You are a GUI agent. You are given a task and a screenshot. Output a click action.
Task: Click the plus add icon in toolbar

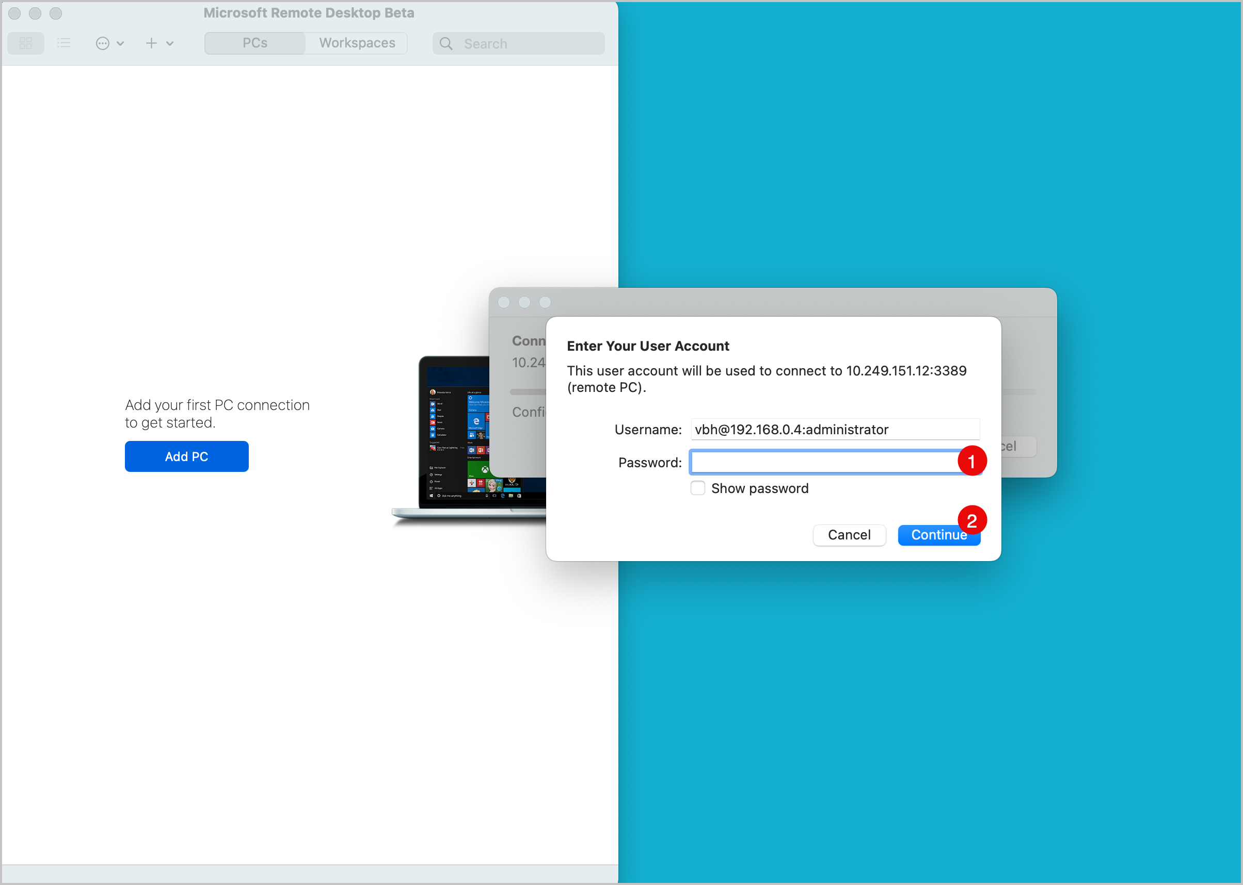coord(152,43)
